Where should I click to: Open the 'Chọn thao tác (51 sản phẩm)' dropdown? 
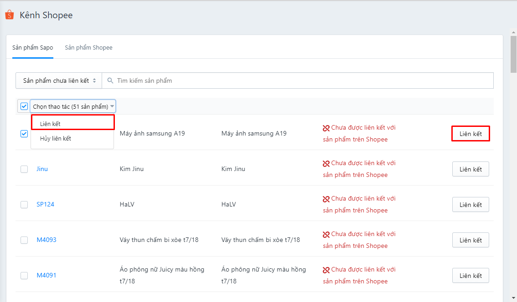tap(71, 106)
